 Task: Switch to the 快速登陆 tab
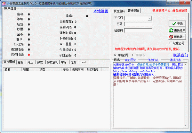coord(119,11)
